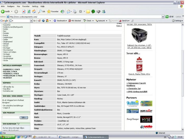Click the Logga ut link
185x139 pixels.
click(x=6, y=108)
